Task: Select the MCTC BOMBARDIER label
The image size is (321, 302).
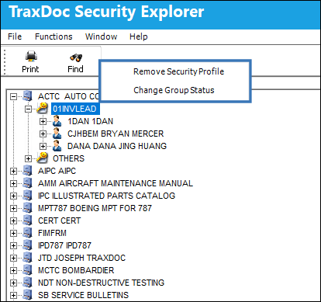Action: [76, 270]
